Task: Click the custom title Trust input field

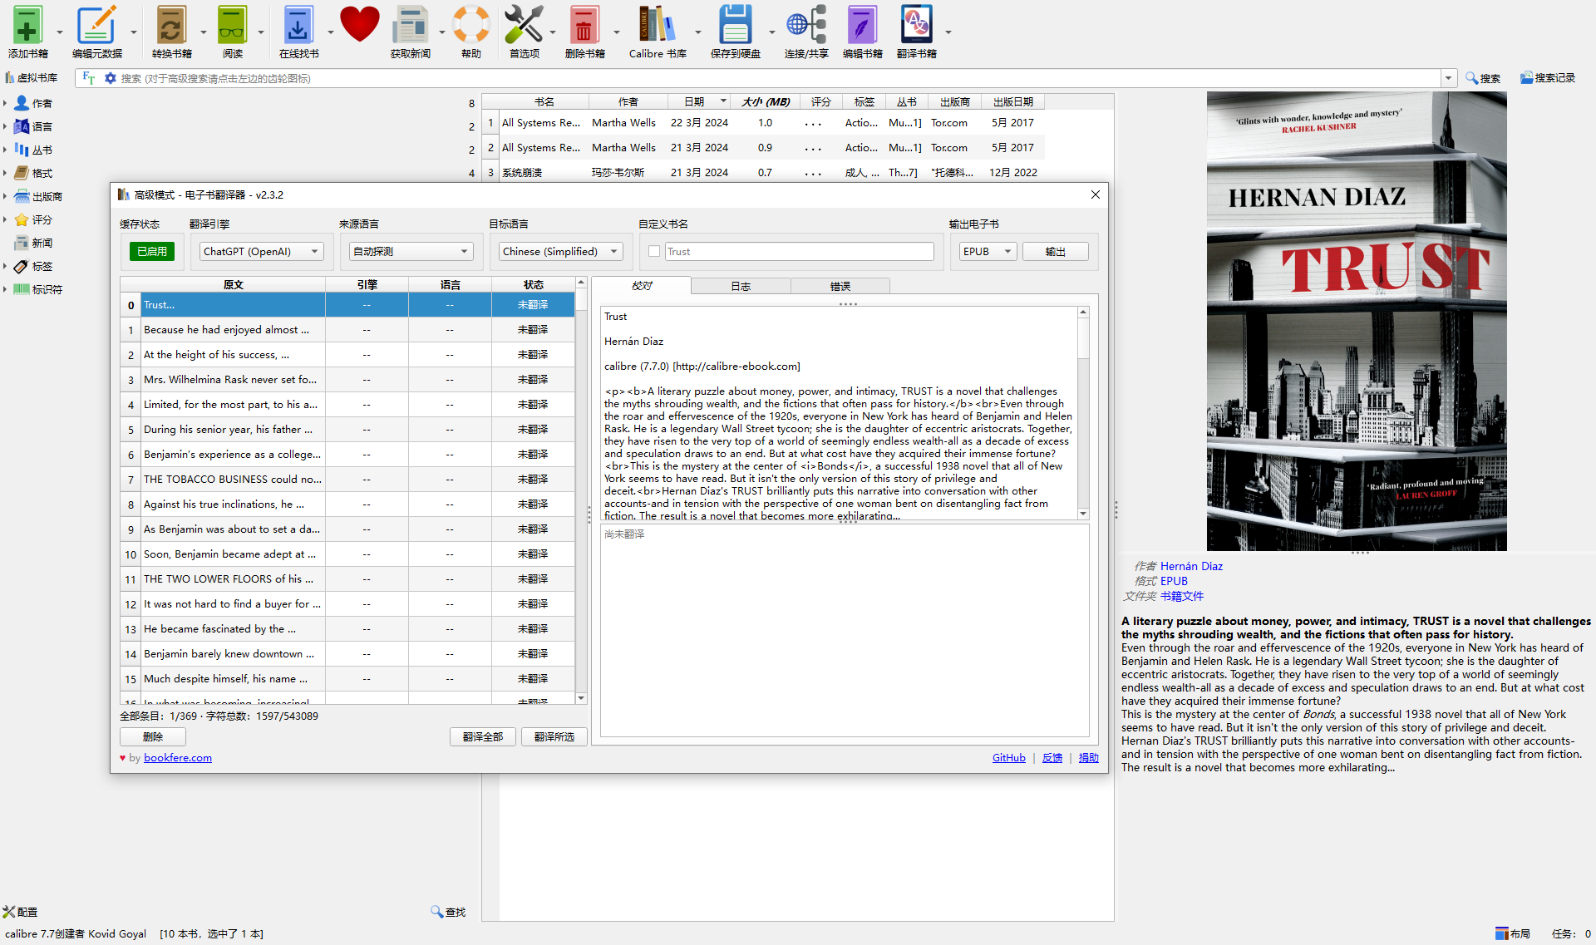Action: (x=799, y=251)
